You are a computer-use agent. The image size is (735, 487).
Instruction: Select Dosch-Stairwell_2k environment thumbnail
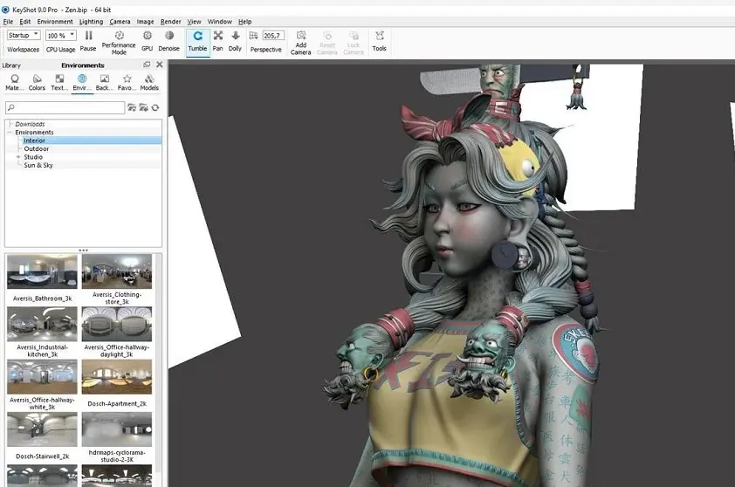[42, 429]
